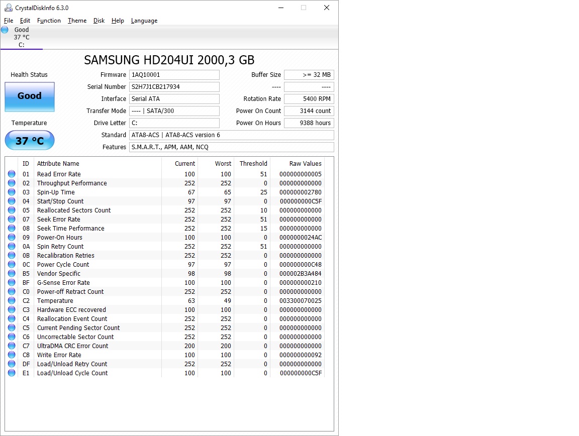Click the Rotation Rate value field
579x436 pixels.
(x=309, y=99)
